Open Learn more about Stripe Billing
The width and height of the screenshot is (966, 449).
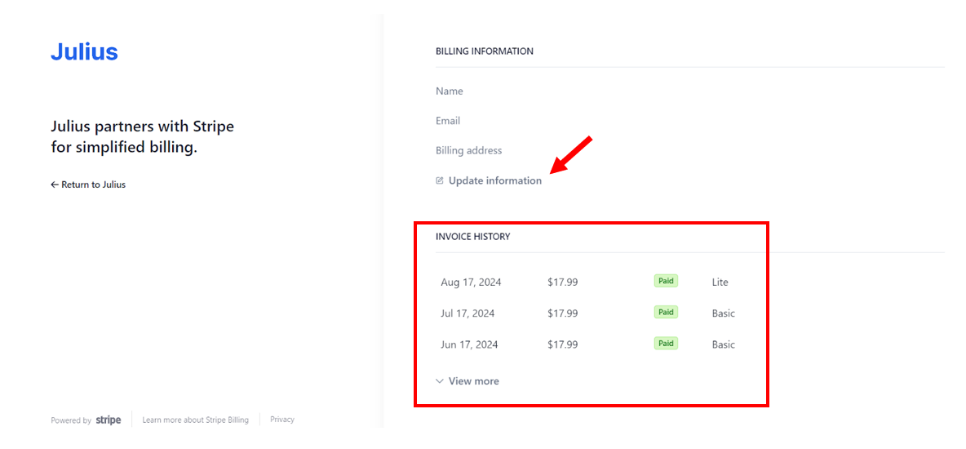pyautogui.click(x=195, y=420)
